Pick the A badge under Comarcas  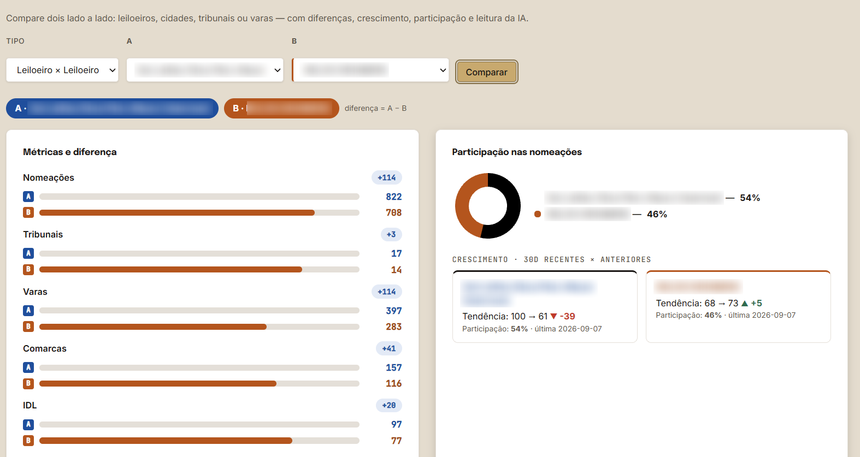pyautogui.click(x=28, y=367)
